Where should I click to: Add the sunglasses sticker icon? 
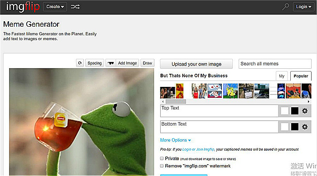click(x=110, y=63)
